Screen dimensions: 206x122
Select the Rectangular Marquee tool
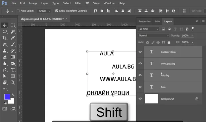click(x=13, y=25)
